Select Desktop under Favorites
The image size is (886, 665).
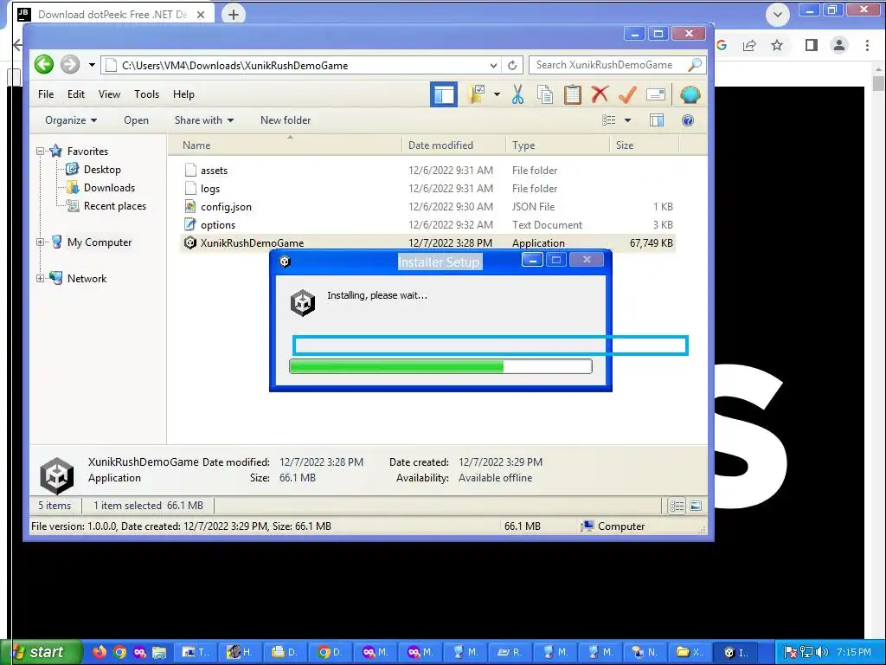[102, 170]
